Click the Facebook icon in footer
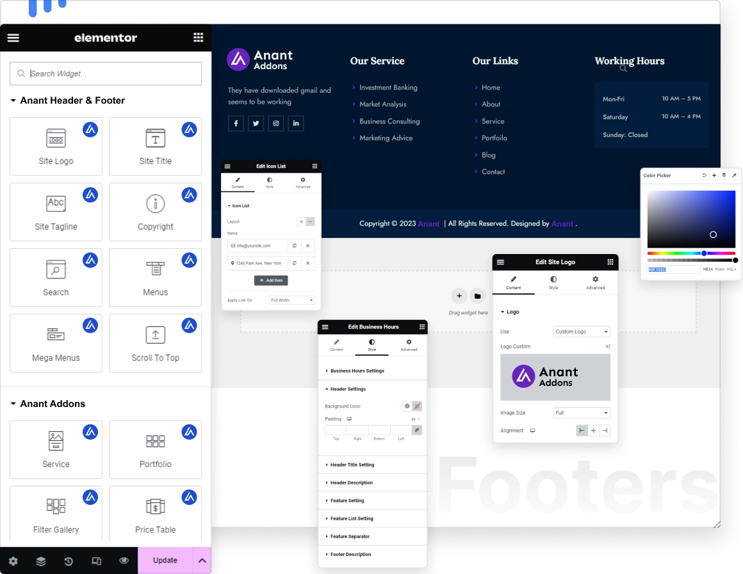The image size is (743, 574). pos(236,123)
